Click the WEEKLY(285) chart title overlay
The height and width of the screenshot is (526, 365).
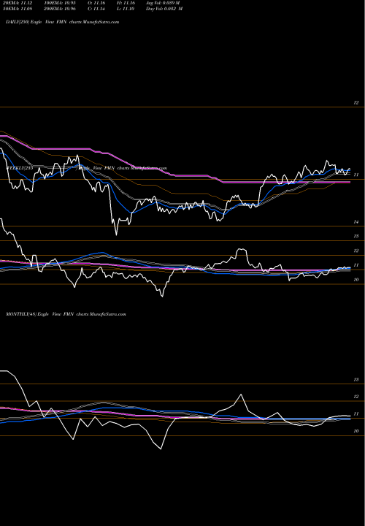point(86,168)
